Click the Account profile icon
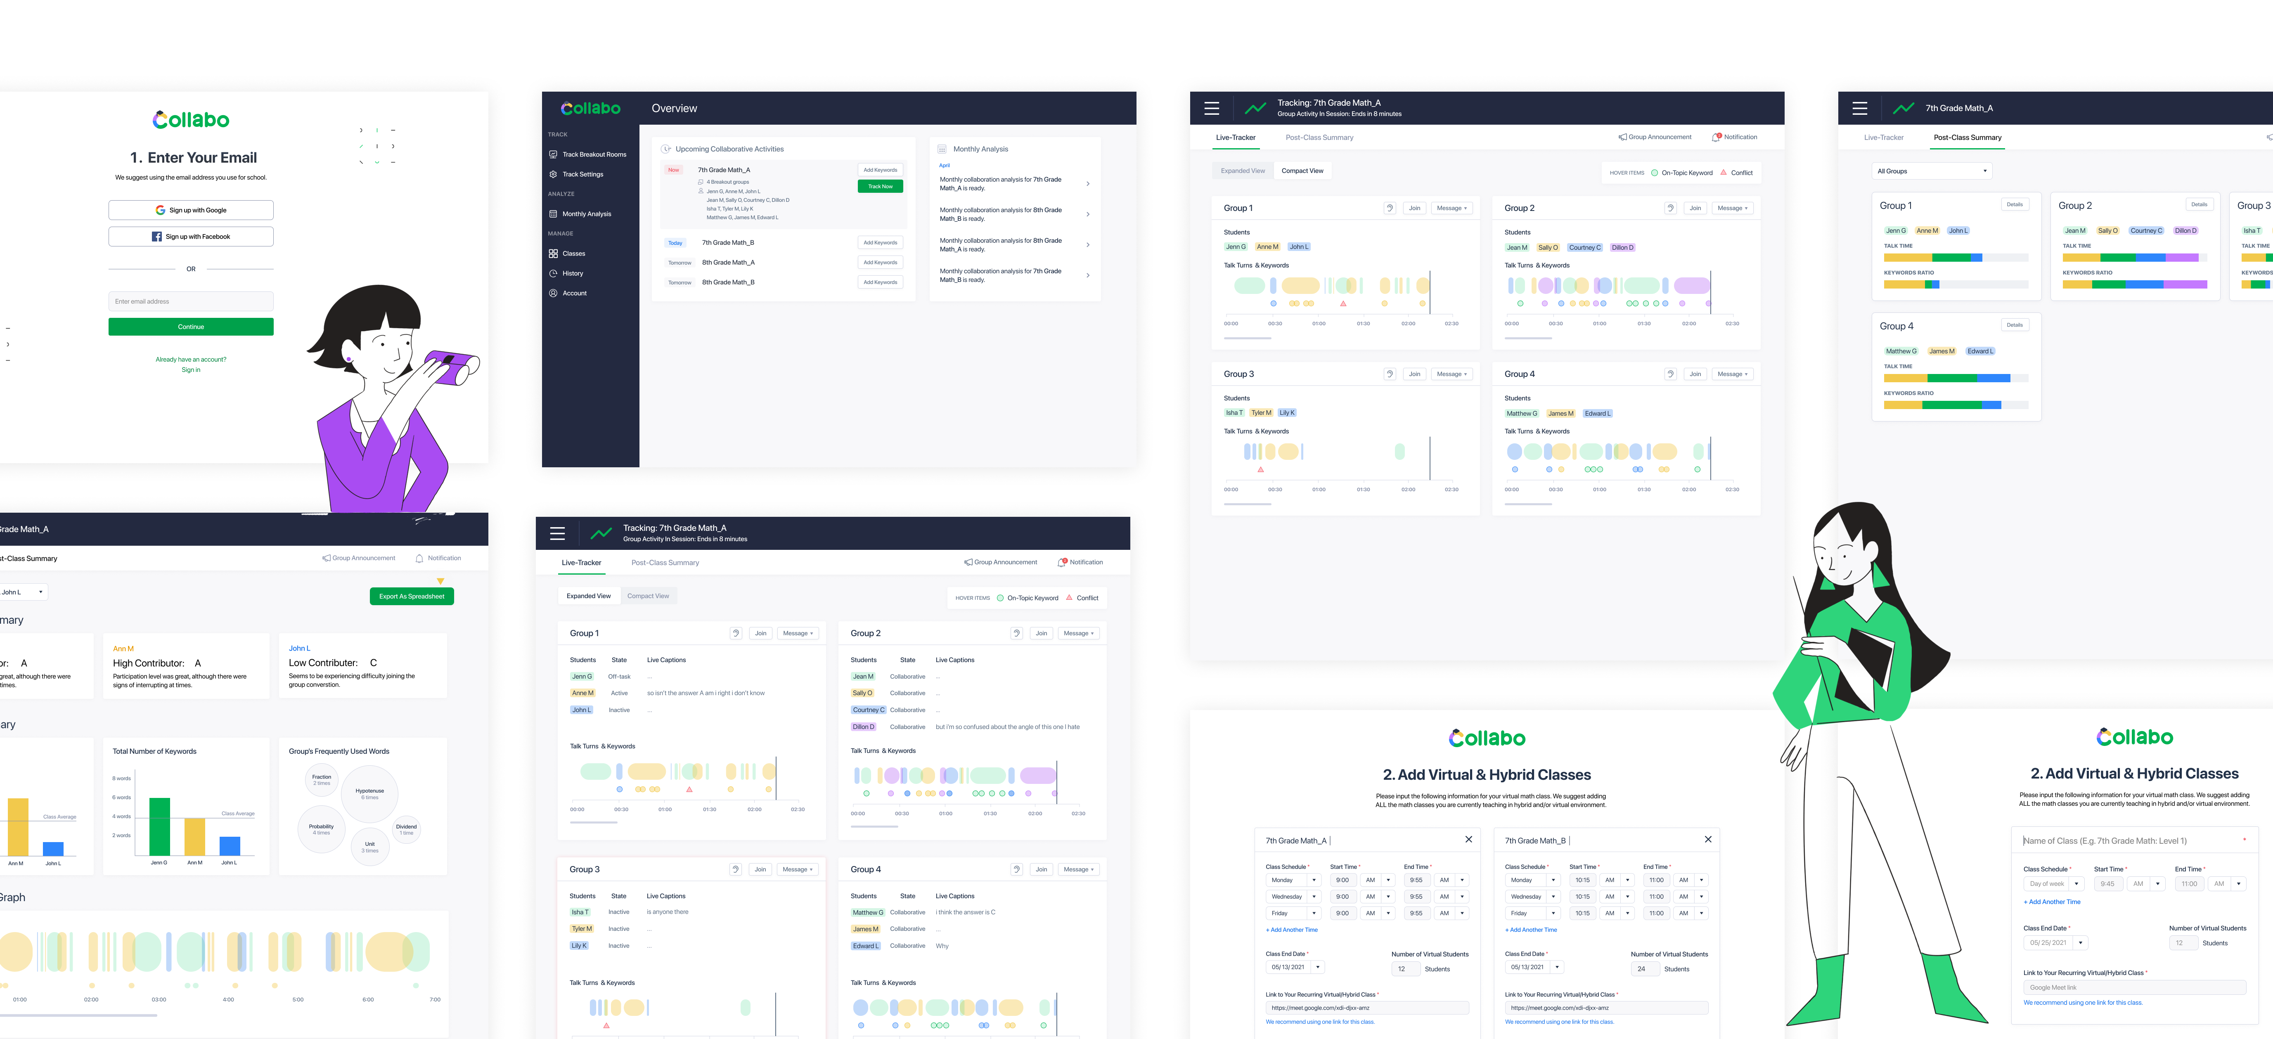 tap(553, 293)
